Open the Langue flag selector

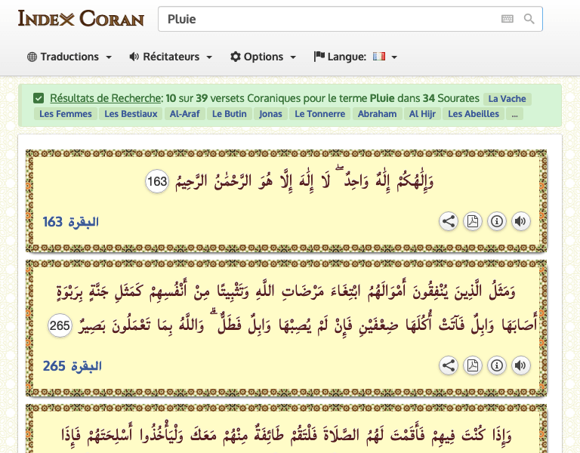click(x=384, y=57)
